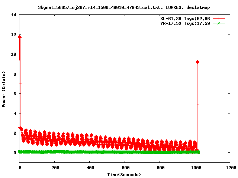
Task: Click the x-axis label 'Time(Seconds)'
Action: point(124,175)
